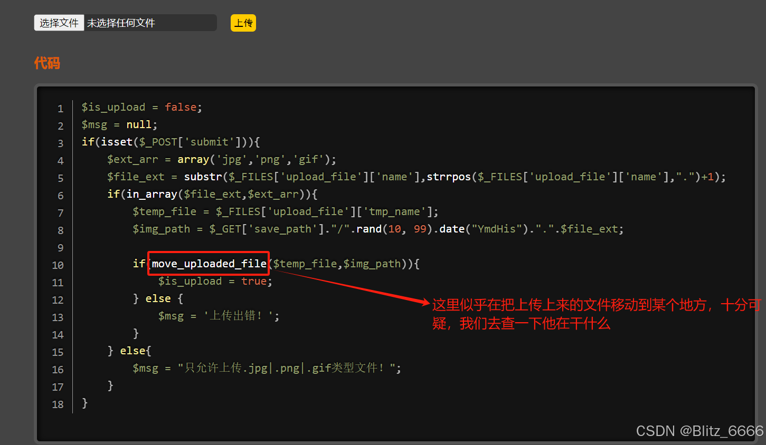Viewport: 766px width, 445px height.
Task: Click the 'else{' on line 15
Action: (x=136, y=351)
